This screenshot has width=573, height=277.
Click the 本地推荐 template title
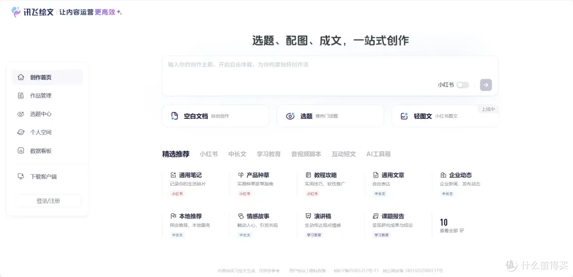click(190, 216)
